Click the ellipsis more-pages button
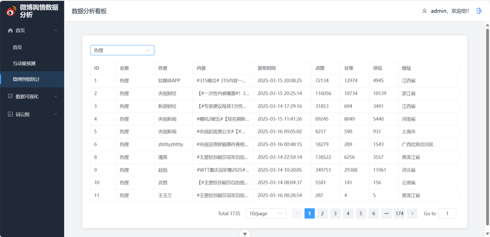The height and width of the screenshot is (237, 490). click(x=386, y=214)
